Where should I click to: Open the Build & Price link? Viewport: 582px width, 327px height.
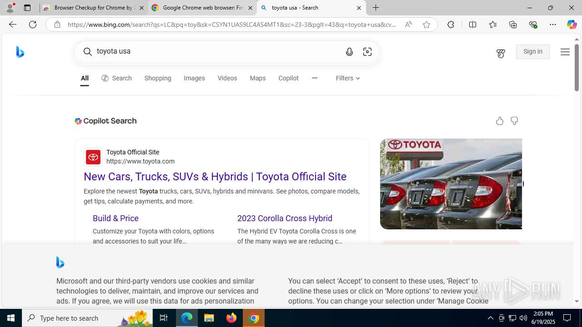click(115, 218)
